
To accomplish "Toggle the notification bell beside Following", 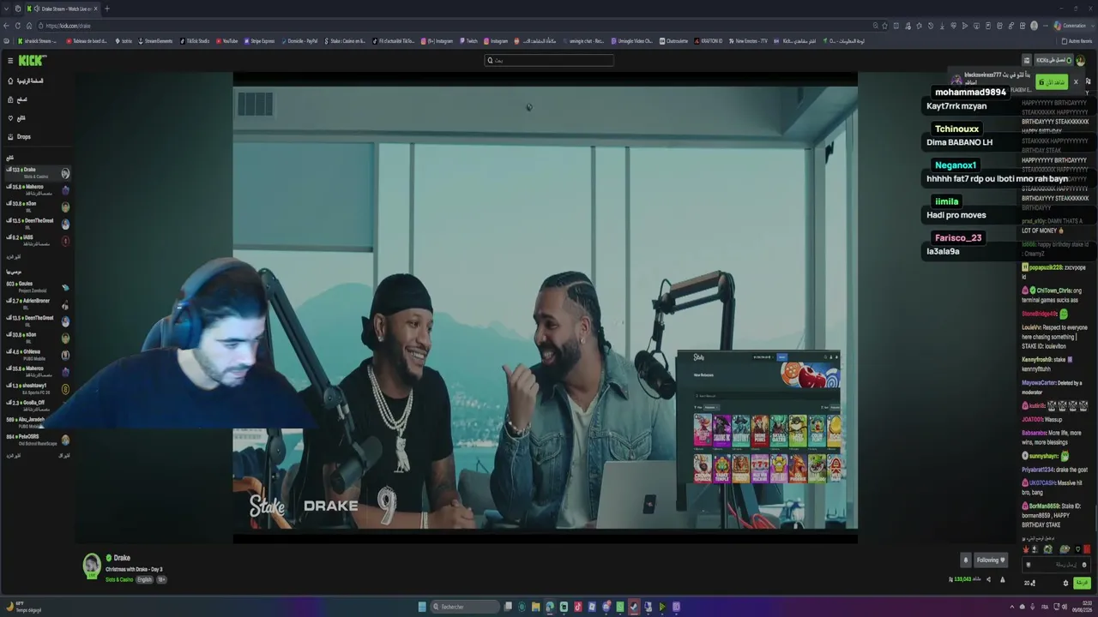I will point(965,560).
